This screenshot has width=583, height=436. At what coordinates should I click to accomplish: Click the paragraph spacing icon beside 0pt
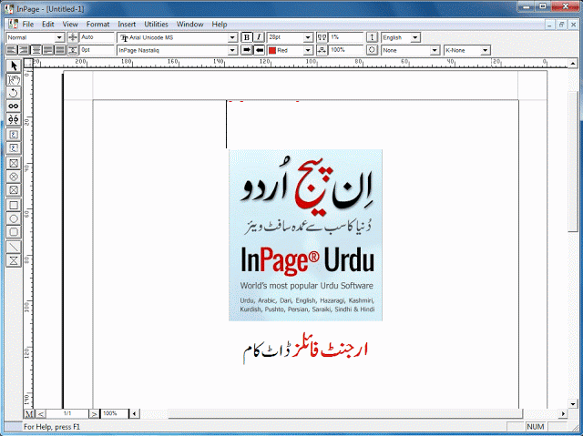(x=73, y=50)
